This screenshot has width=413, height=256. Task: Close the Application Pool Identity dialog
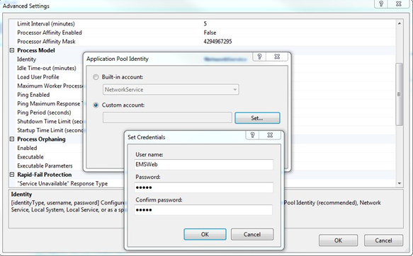(277, 57)
